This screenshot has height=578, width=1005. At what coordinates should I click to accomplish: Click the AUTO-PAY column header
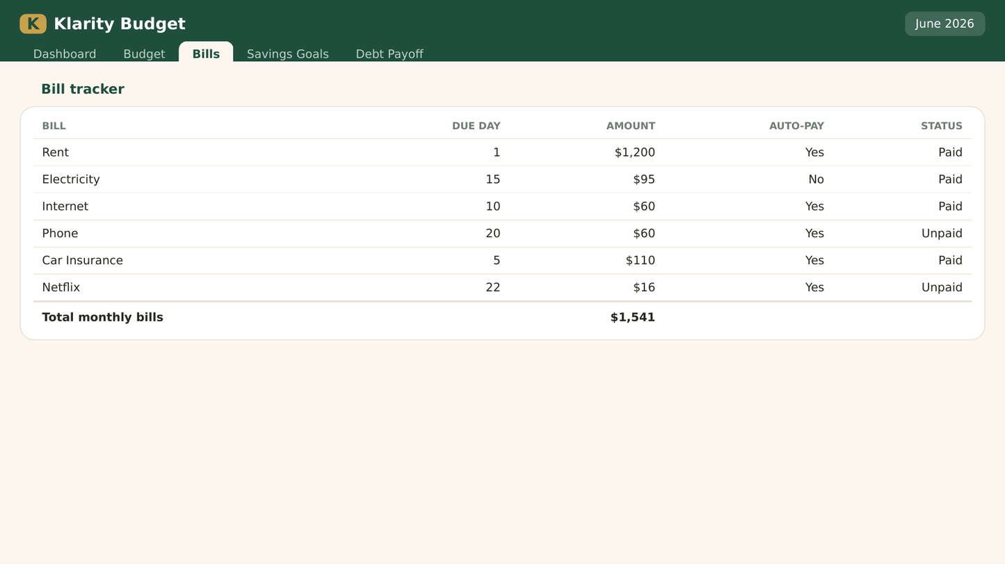796,126
